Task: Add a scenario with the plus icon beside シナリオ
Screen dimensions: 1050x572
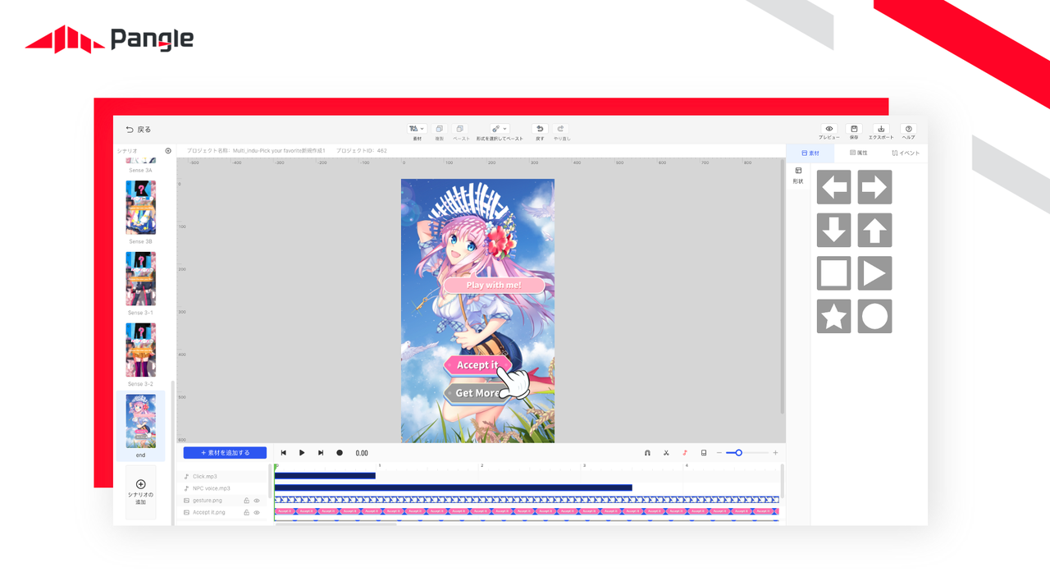Action: coord(168,151)
